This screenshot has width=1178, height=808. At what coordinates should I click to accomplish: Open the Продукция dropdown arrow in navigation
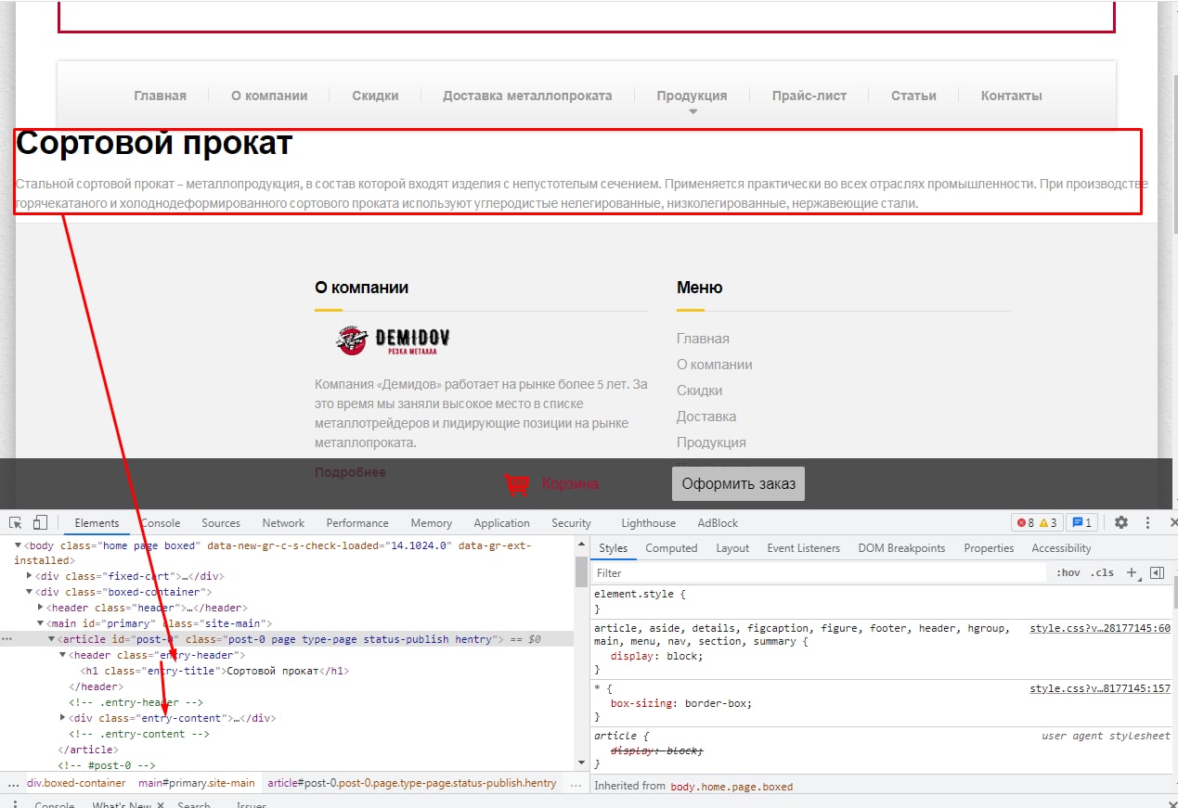click(693, 112)
